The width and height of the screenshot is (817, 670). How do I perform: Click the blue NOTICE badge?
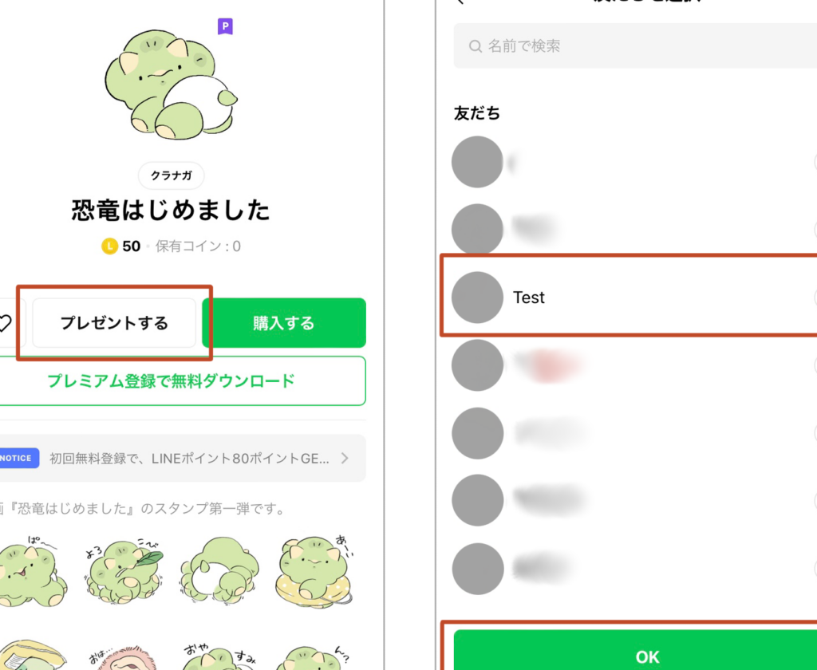click(x=18, y=458)
